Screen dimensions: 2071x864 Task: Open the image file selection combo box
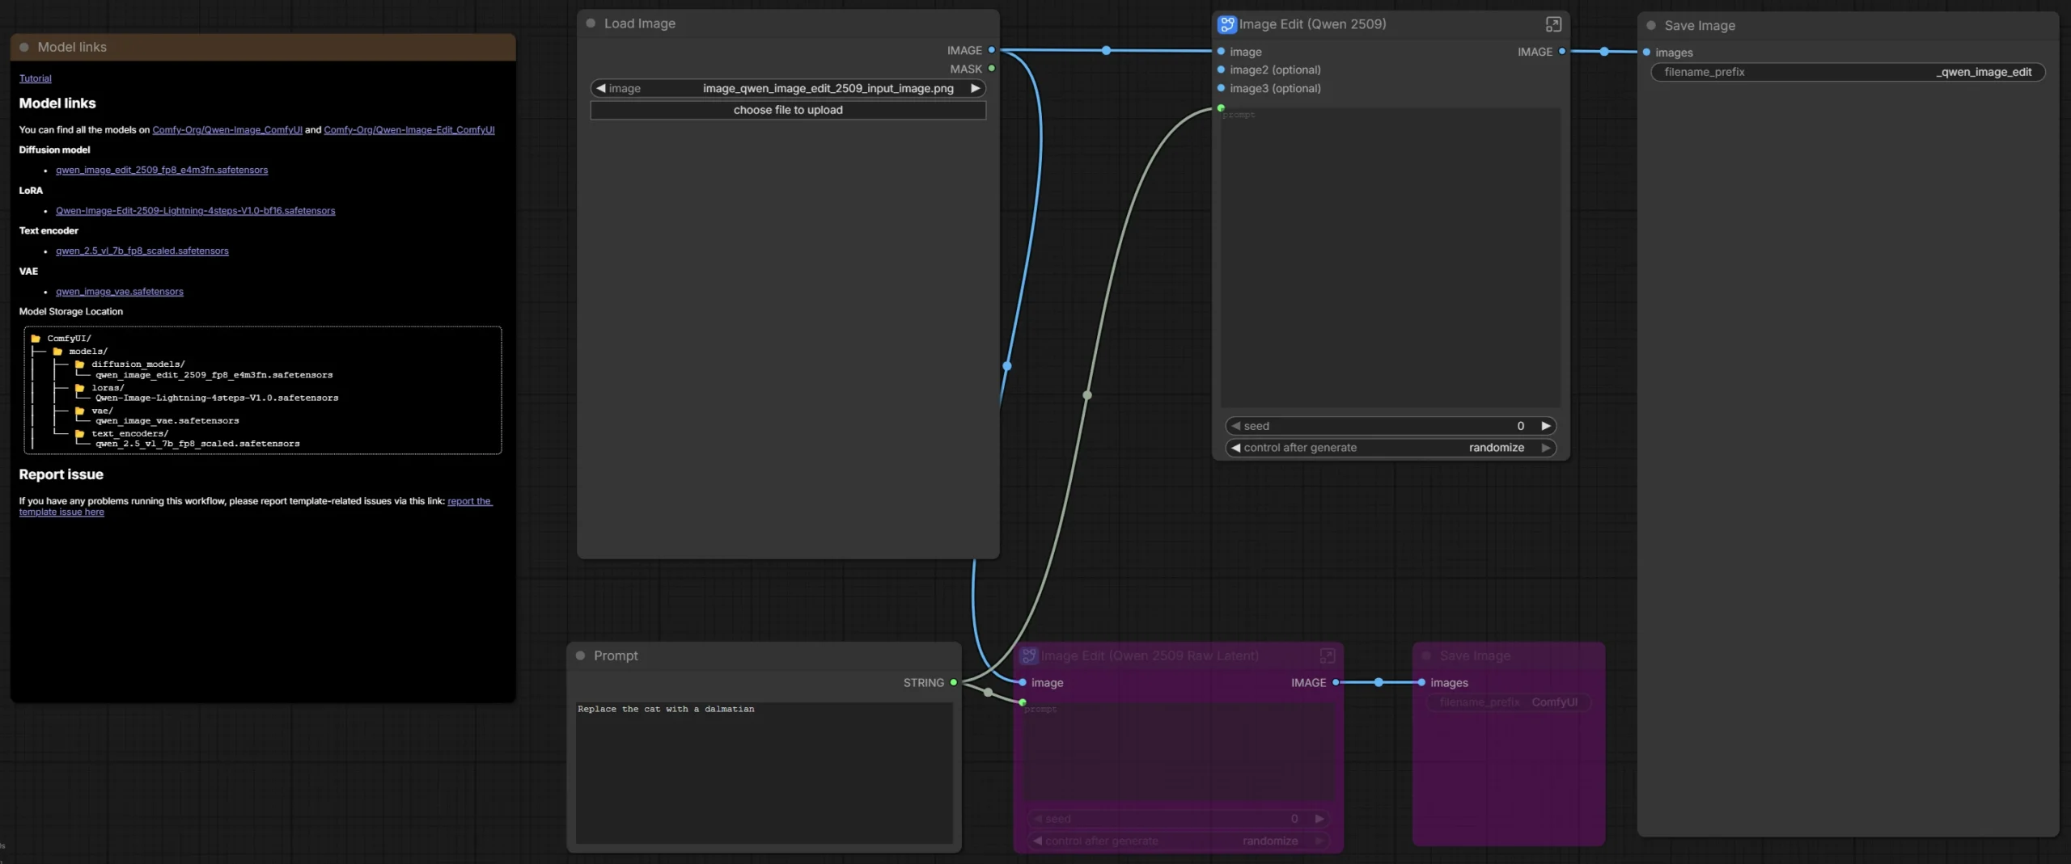tap(788, 88)
